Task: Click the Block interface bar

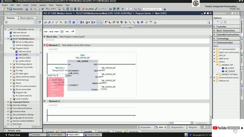Action: tap(127, 26)
